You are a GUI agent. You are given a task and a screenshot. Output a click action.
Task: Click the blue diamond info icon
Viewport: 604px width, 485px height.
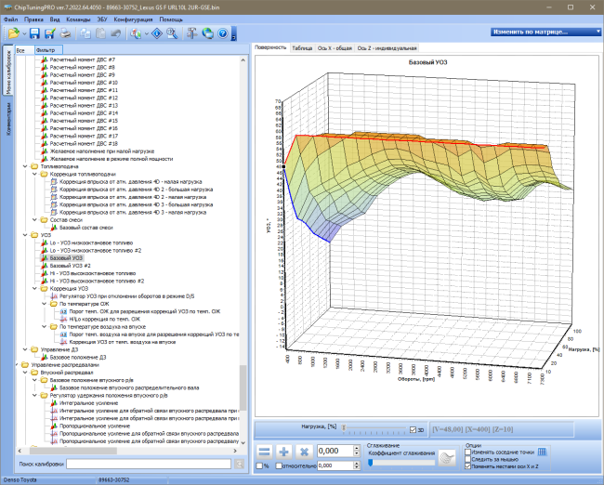[x=157, y=33]
